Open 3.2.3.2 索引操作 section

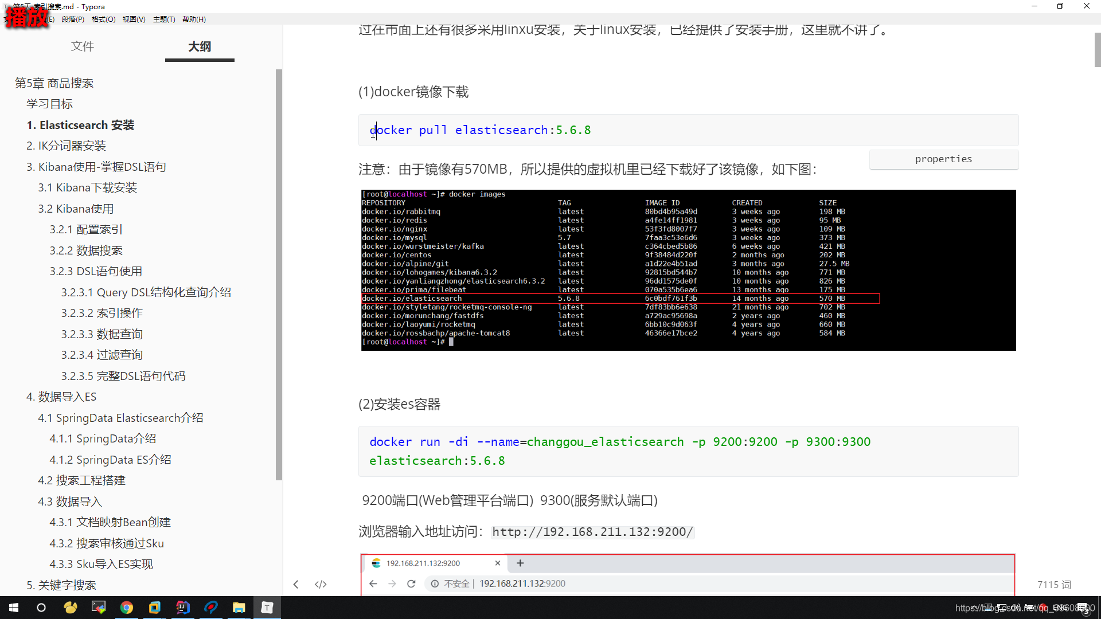[x=102, y=313]
